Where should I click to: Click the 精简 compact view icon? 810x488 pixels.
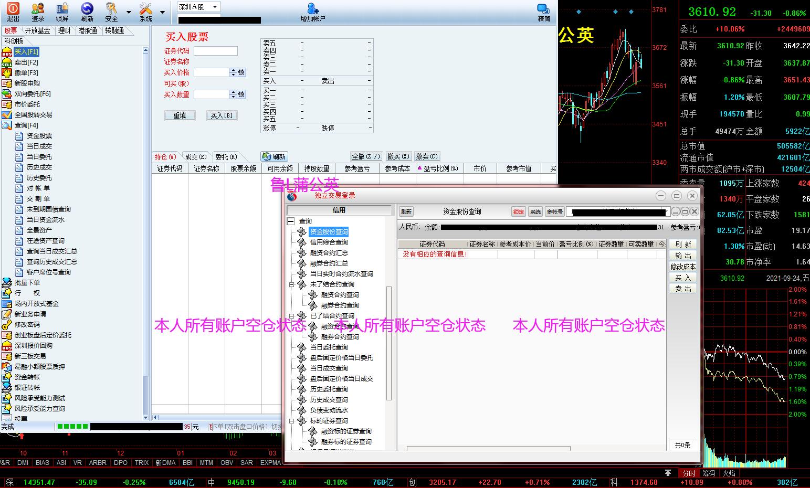(543, 8)
